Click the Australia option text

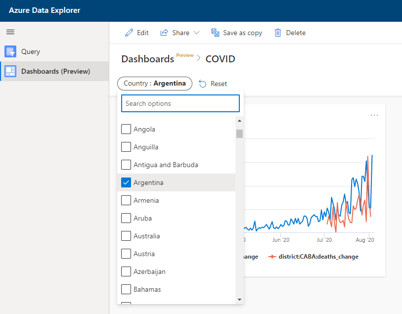[x=147, y=236]
